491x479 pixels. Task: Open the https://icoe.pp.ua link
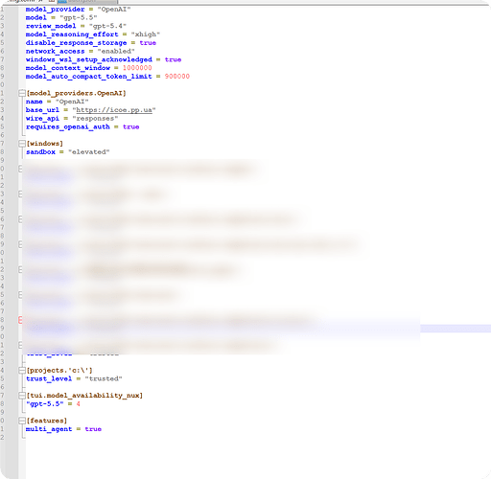click(114, 110)
